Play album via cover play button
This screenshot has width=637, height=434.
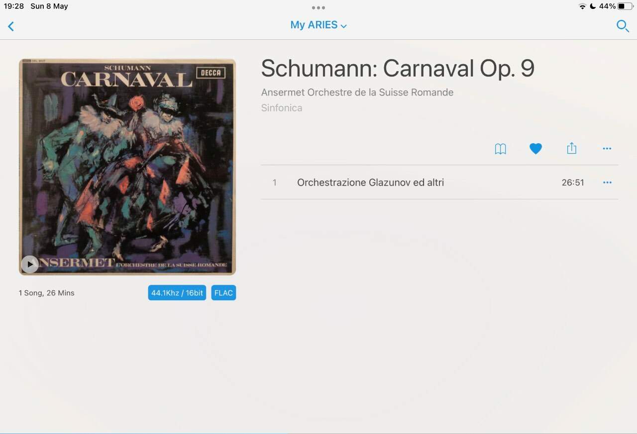(x=30, y=264)
